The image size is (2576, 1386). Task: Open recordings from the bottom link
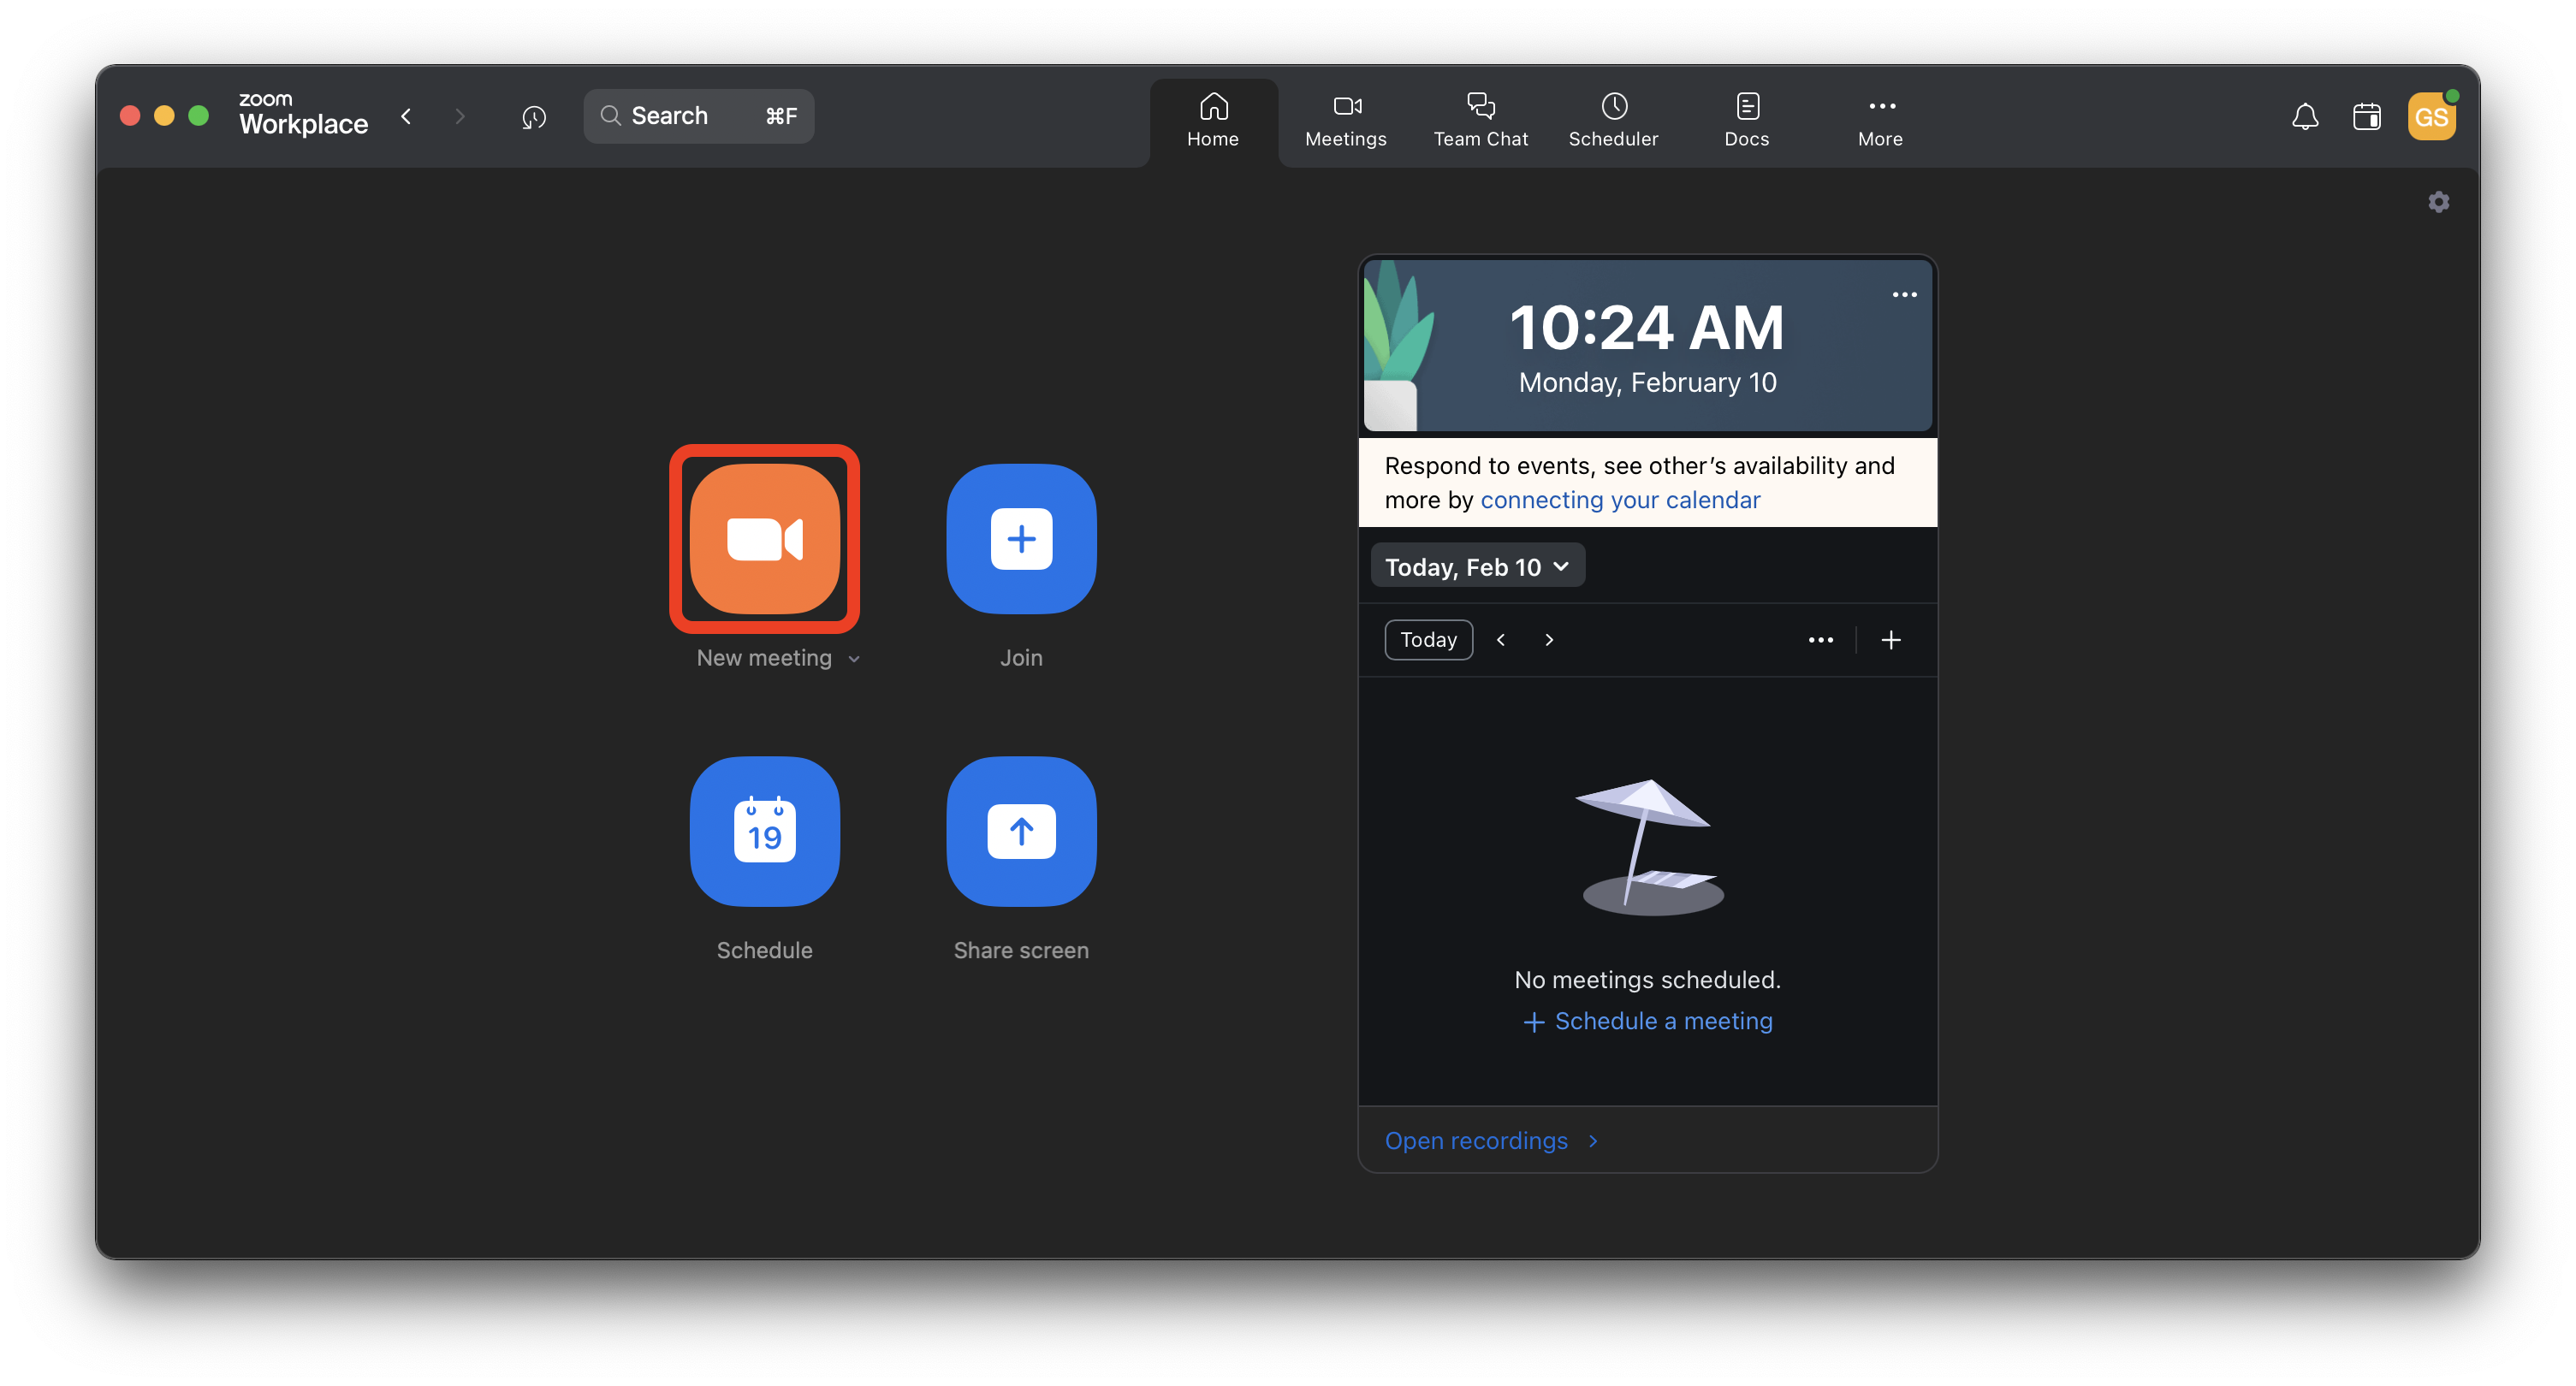pos(1476,1140)
